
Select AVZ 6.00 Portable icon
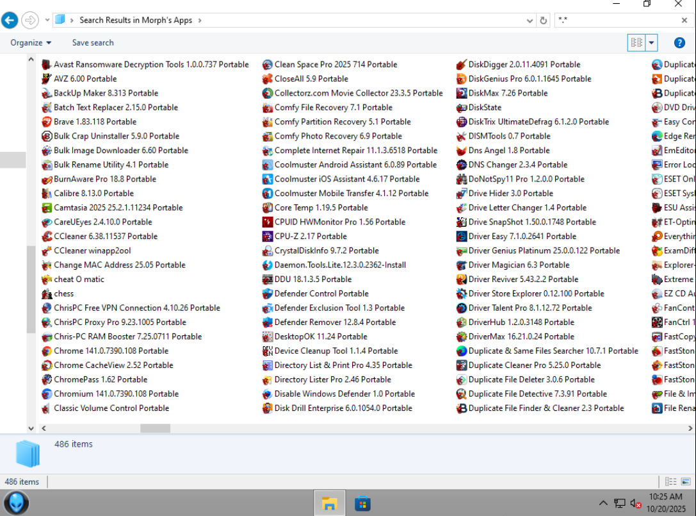click(x=47, y=79)
